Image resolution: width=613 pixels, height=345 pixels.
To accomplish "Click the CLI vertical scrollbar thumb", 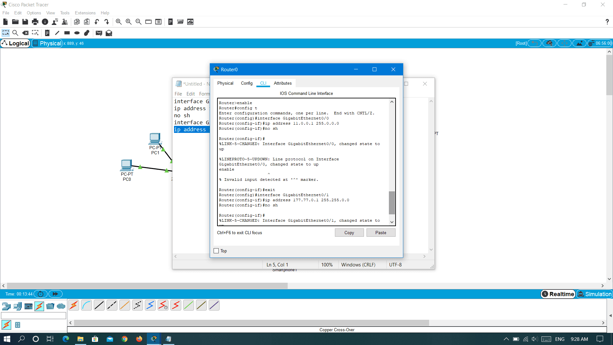I will [392, 203].
